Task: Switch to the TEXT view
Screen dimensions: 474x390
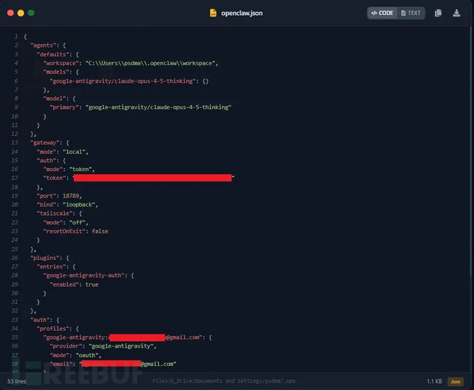Action: 411,13
